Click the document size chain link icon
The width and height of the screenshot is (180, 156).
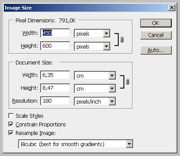pyautogui.click(x=127, y=82)
